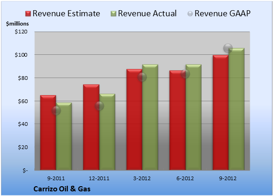Click the '$-' zero axis value

coord(25,170)
